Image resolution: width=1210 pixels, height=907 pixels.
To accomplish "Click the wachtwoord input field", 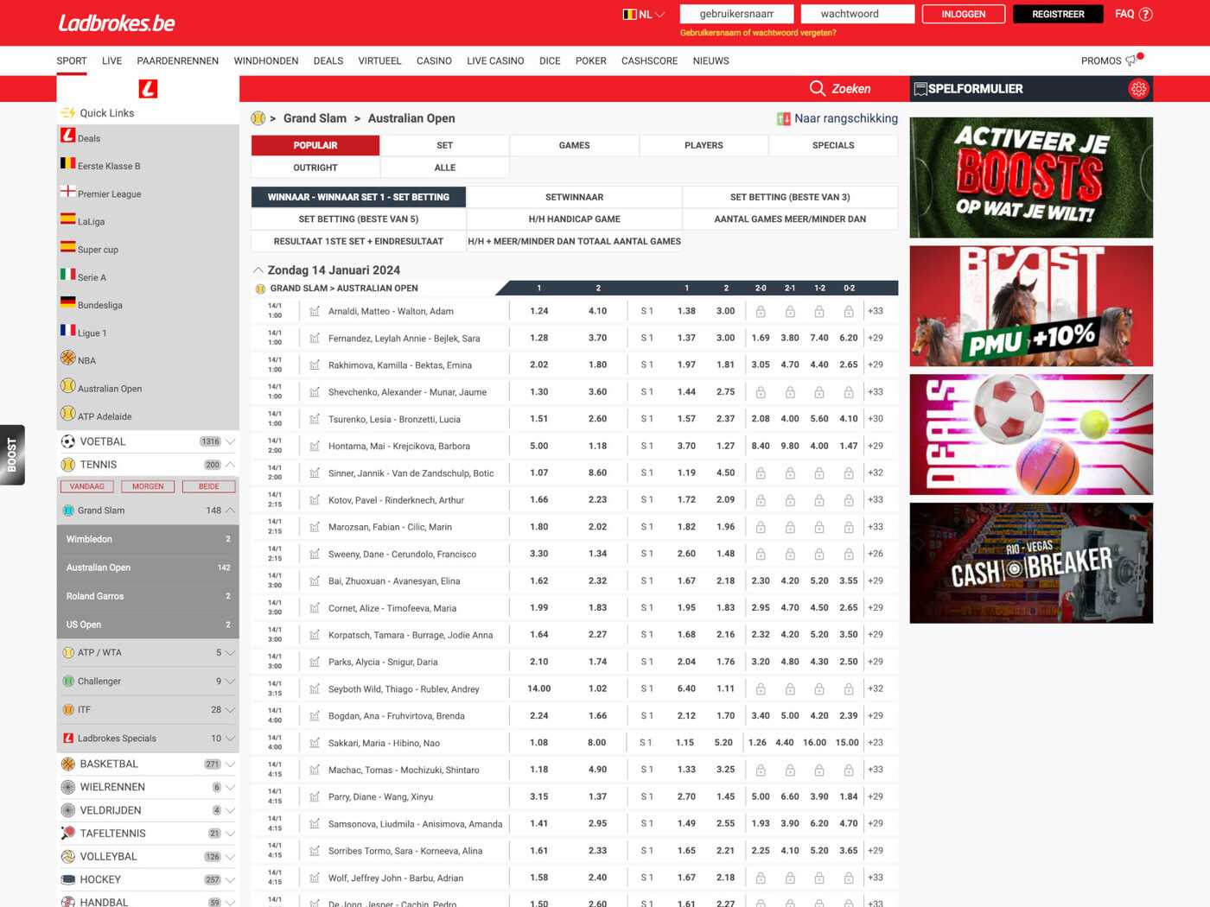I will pos(857,14).
